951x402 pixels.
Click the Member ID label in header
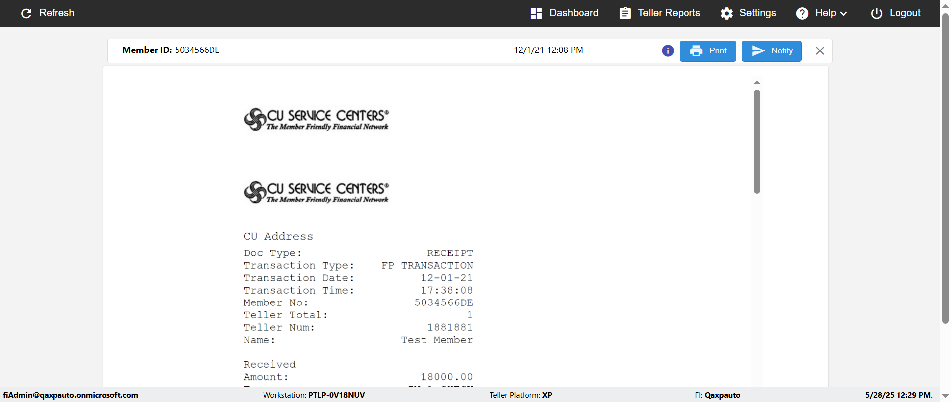tap(147, 50)
